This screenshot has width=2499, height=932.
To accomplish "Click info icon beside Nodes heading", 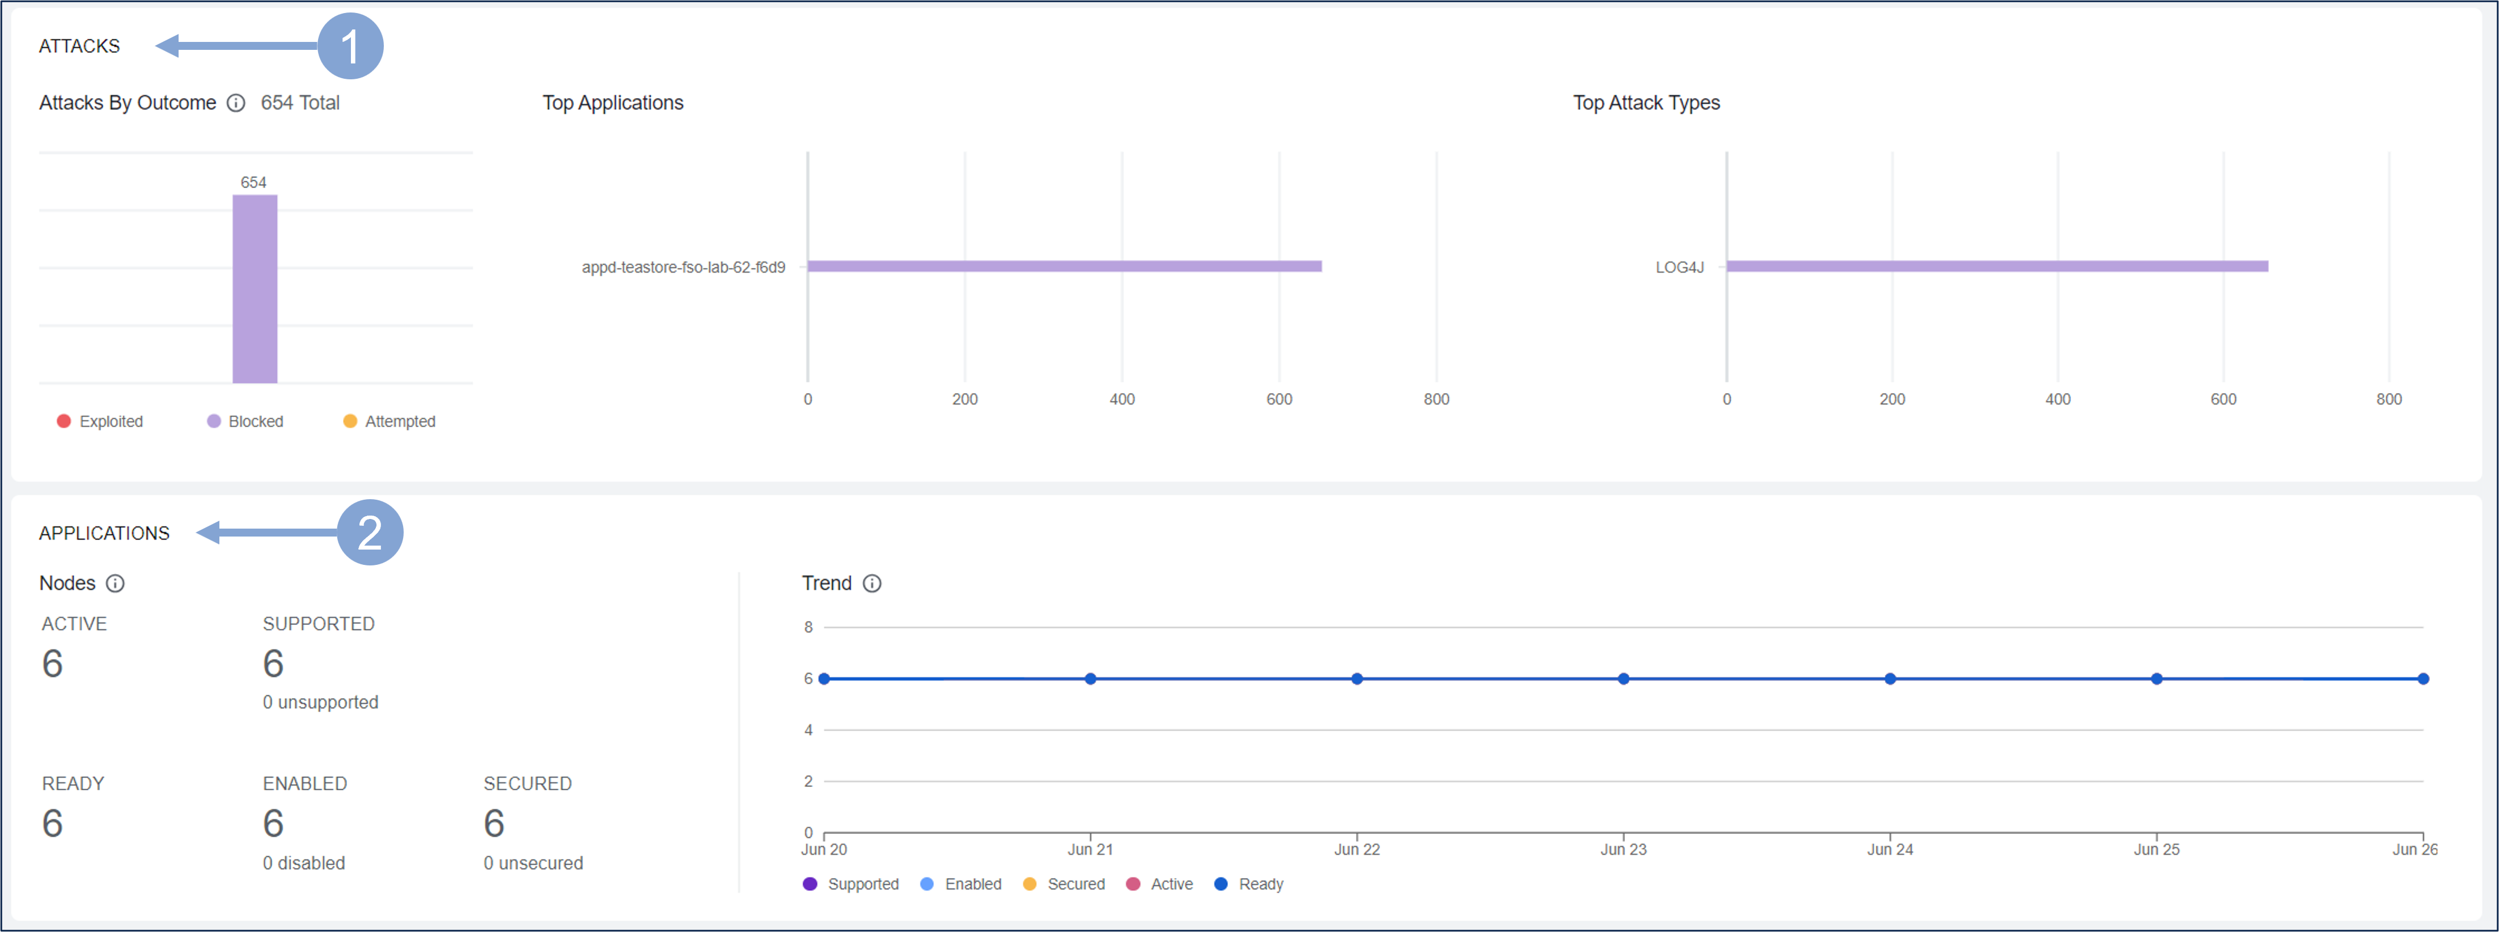I will (116, 583).
